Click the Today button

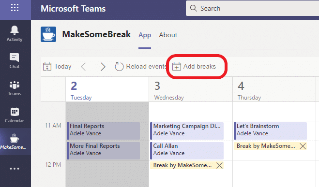tap(57, 66)
